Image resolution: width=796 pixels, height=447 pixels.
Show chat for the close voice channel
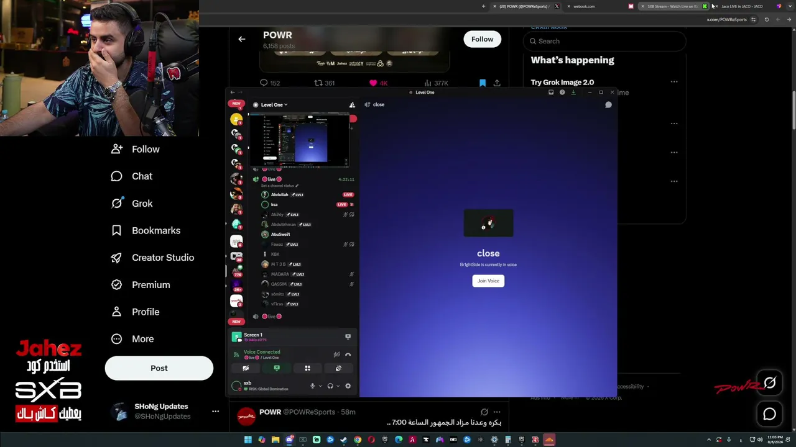(x=608, y=105)
